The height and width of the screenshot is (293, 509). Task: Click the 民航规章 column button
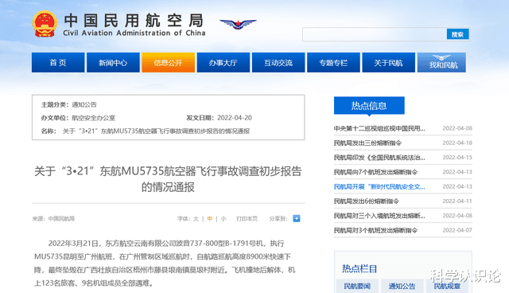[x=447, y=286]
